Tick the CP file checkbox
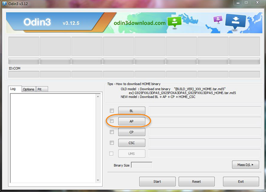The width and height of the screenshot is (266, 192). pos(112,132)
